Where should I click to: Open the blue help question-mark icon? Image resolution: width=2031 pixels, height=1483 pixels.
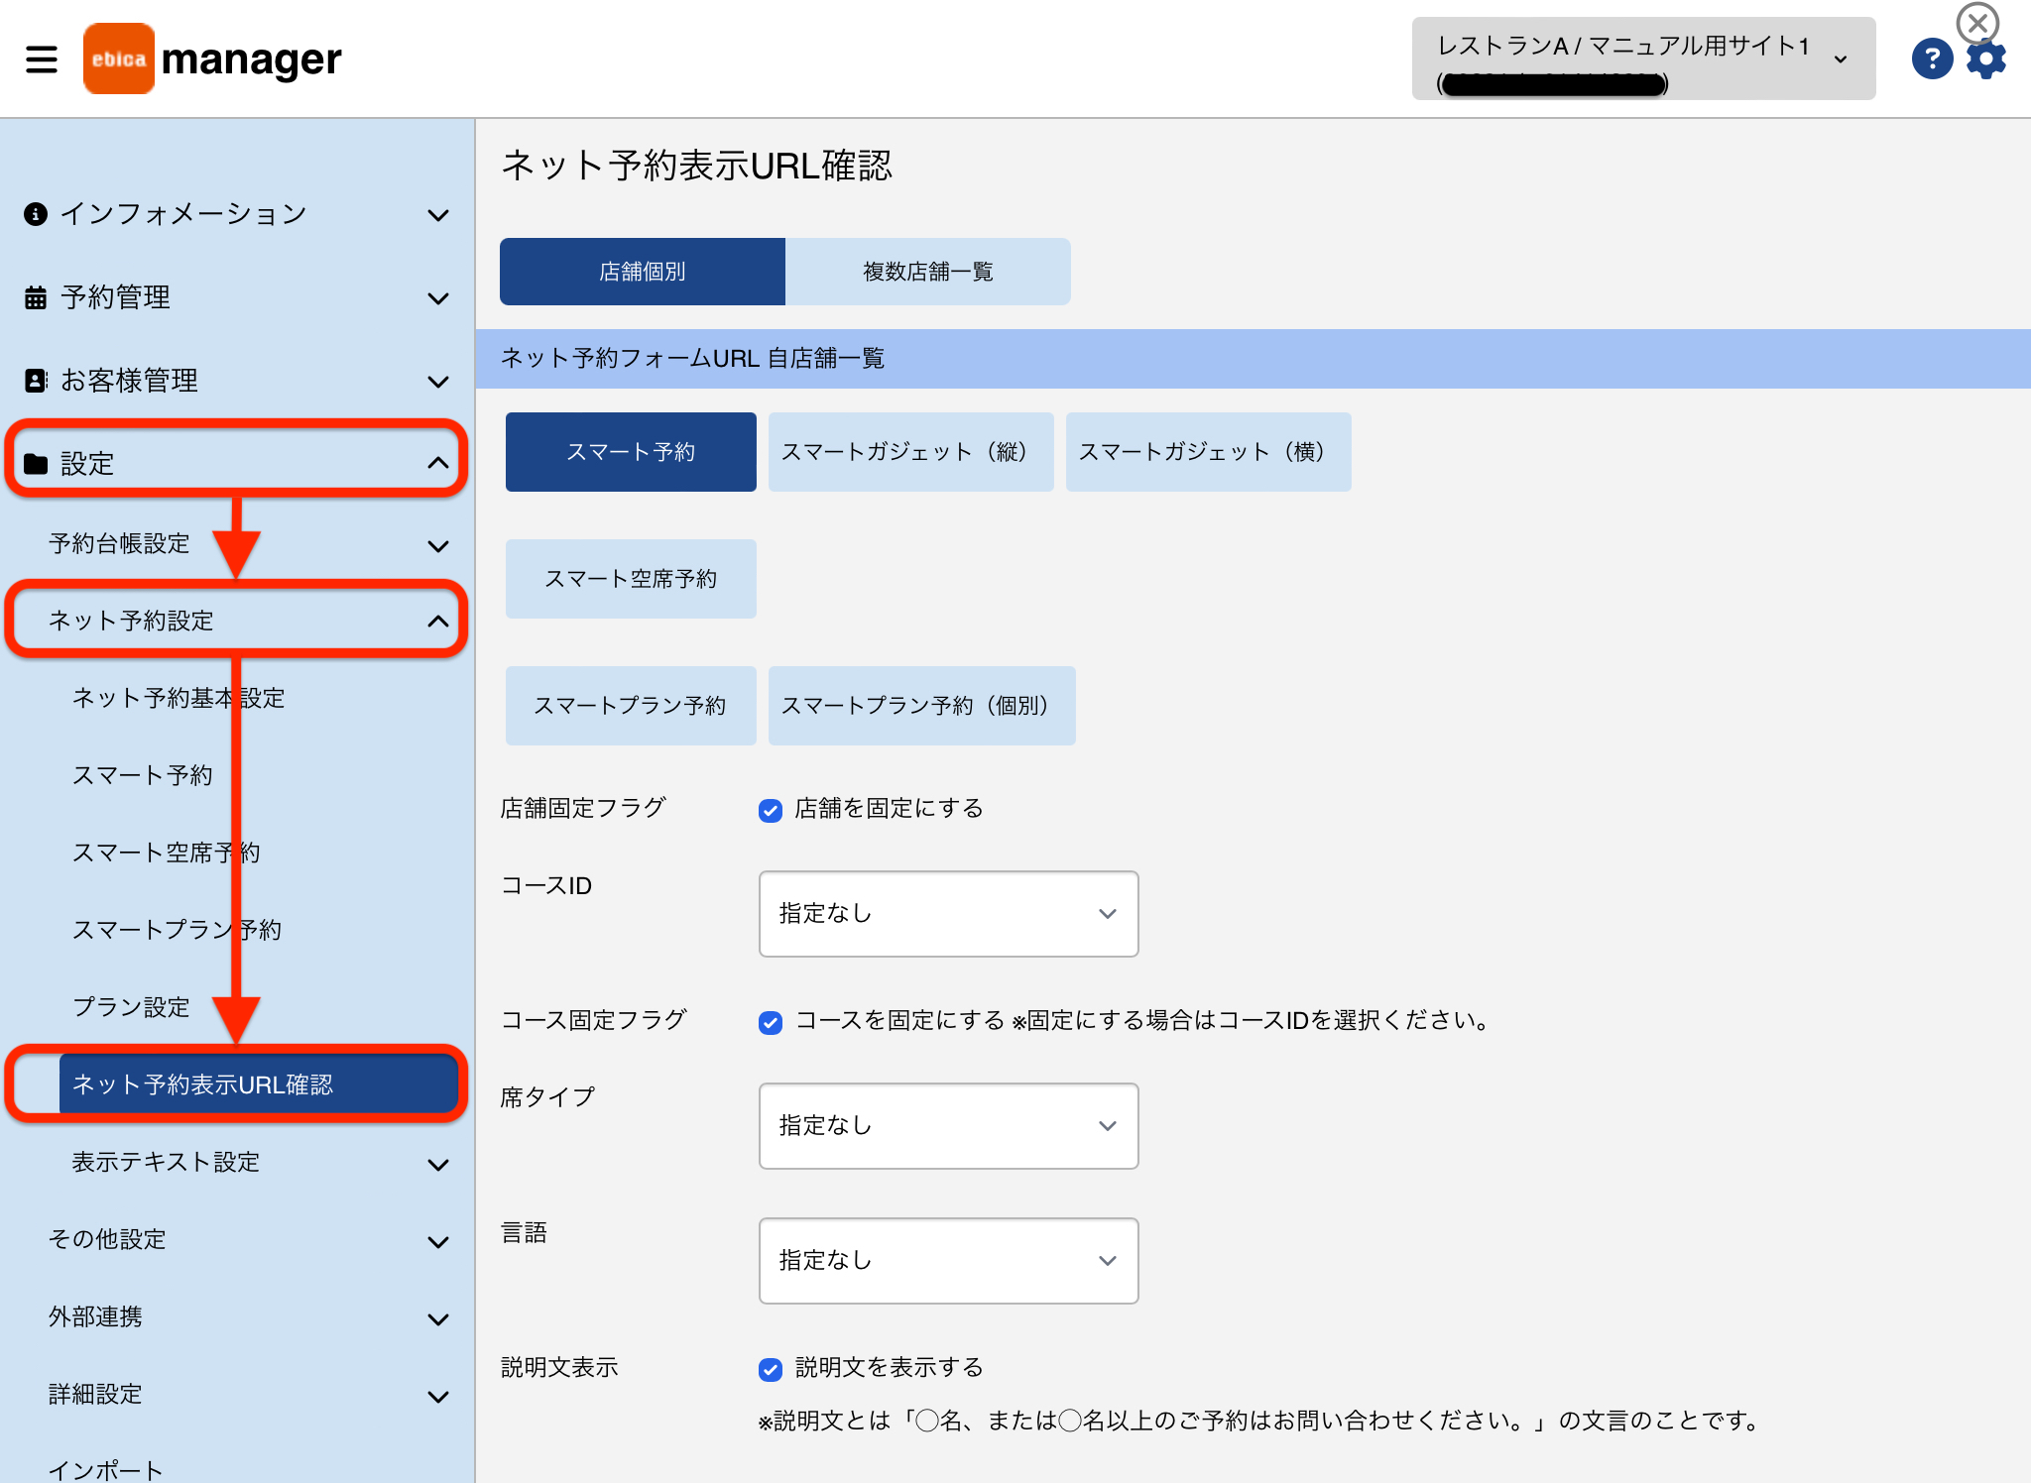point(1932,58)
